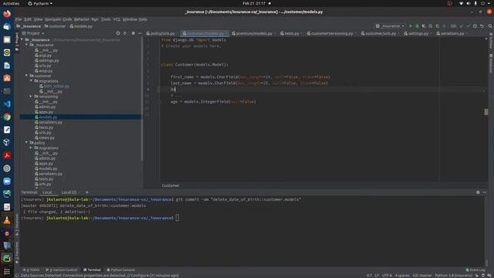
Task: Open PyCharm app menu in top bar
Action: click(x=40, y=3)
